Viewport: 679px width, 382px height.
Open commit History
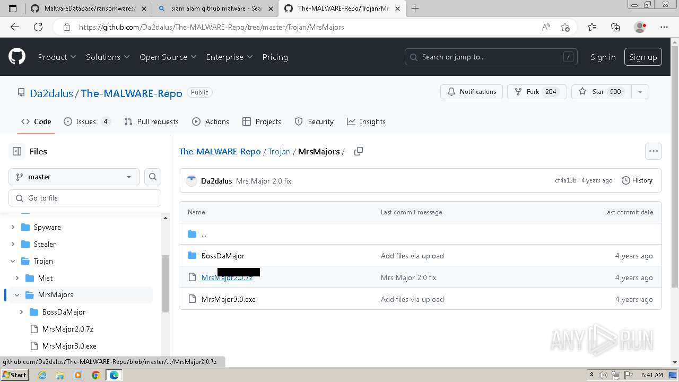click(637, 180)
